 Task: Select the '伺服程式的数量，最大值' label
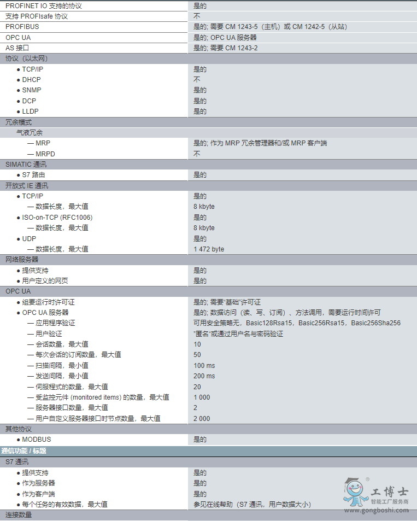(67, 387)
